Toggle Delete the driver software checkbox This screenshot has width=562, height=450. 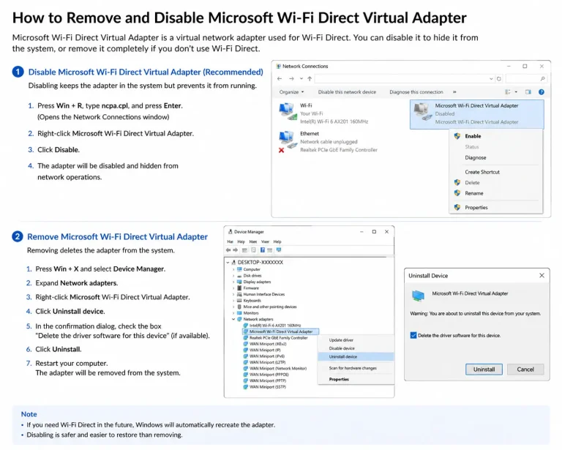(x=413, y=335)
